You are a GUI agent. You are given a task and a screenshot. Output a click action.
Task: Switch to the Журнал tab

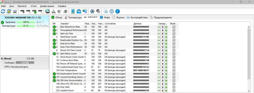point(118,17)
